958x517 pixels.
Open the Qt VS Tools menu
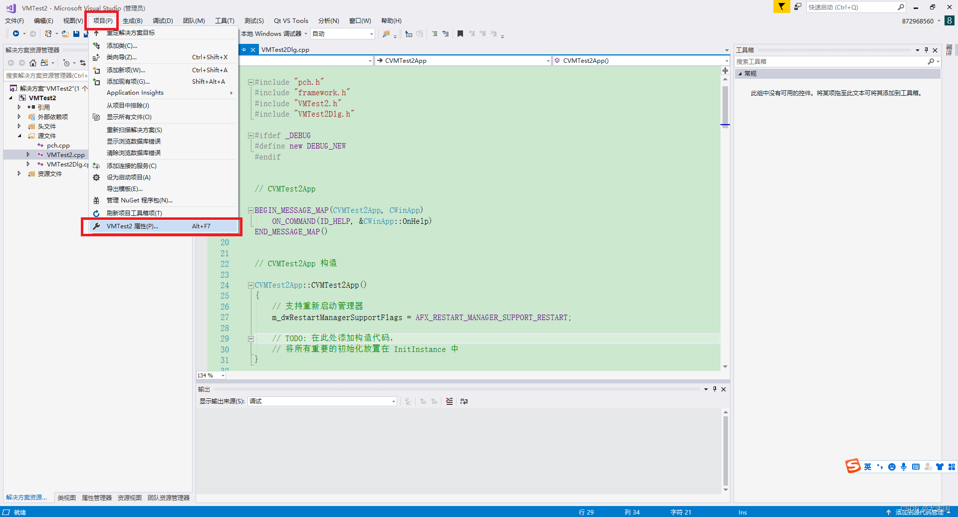(291, 20)
